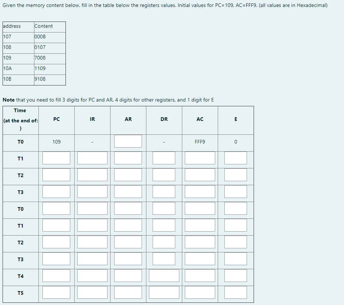This screenshot has width=344, height=305.
Task: Click the PC input in the first T3 row
Action: 56,191
